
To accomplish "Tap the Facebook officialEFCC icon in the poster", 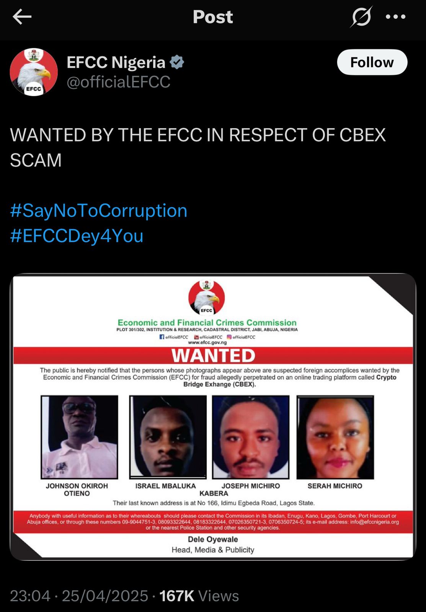I will pos(162,337).
